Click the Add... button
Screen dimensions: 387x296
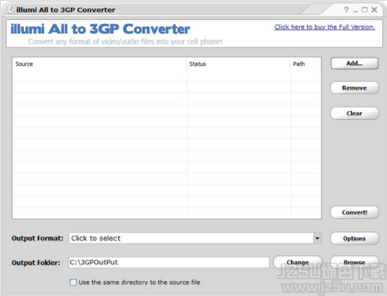(x=354, y=63)
